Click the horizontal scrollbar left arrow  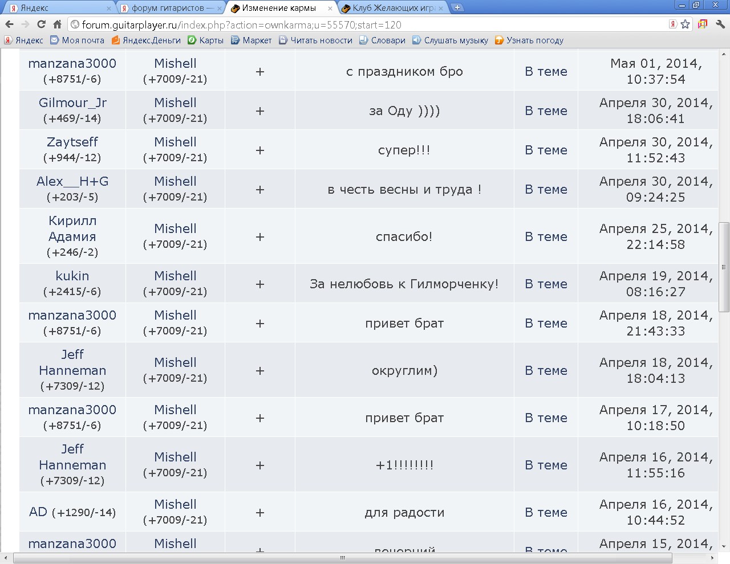click(x=6, y=558)
